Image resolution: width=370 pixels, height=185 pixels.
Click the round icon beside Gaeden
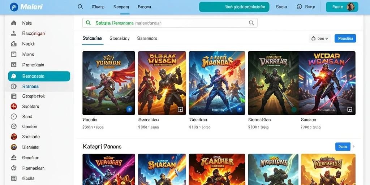click(14, 126)
